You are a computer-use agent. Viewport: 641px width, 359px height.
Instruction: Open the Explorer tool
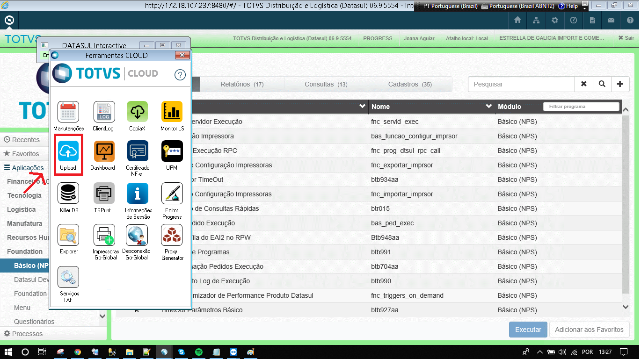click(x=68, y=235)
